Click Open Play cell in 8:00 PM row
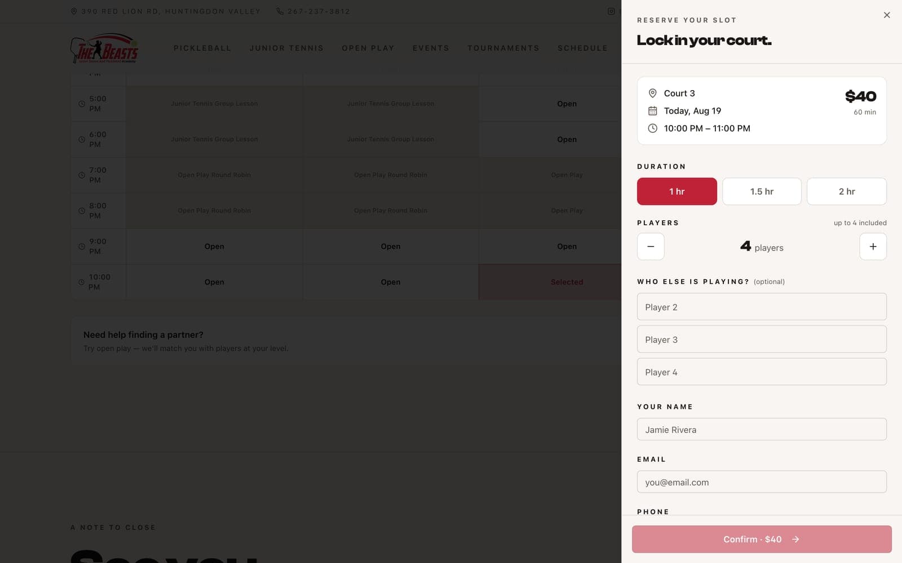Viewport: 902px width, 563px height. (567, 211)
